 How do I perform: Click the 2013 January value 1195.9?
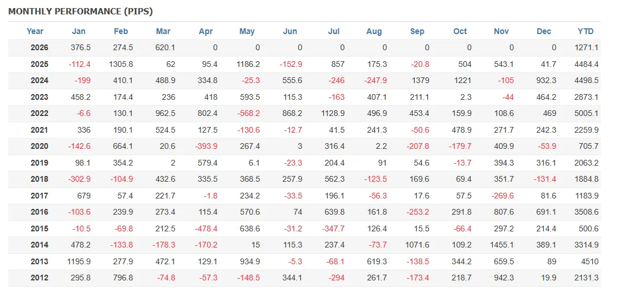79,261
